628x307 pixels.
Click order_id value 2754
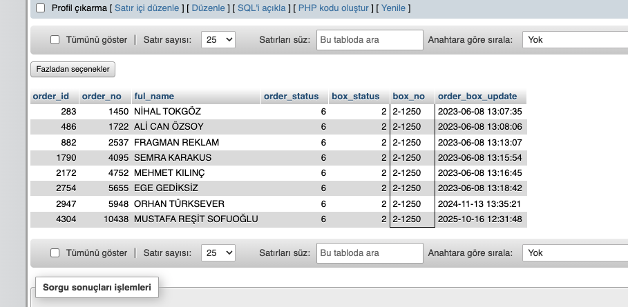click(66, 188)
